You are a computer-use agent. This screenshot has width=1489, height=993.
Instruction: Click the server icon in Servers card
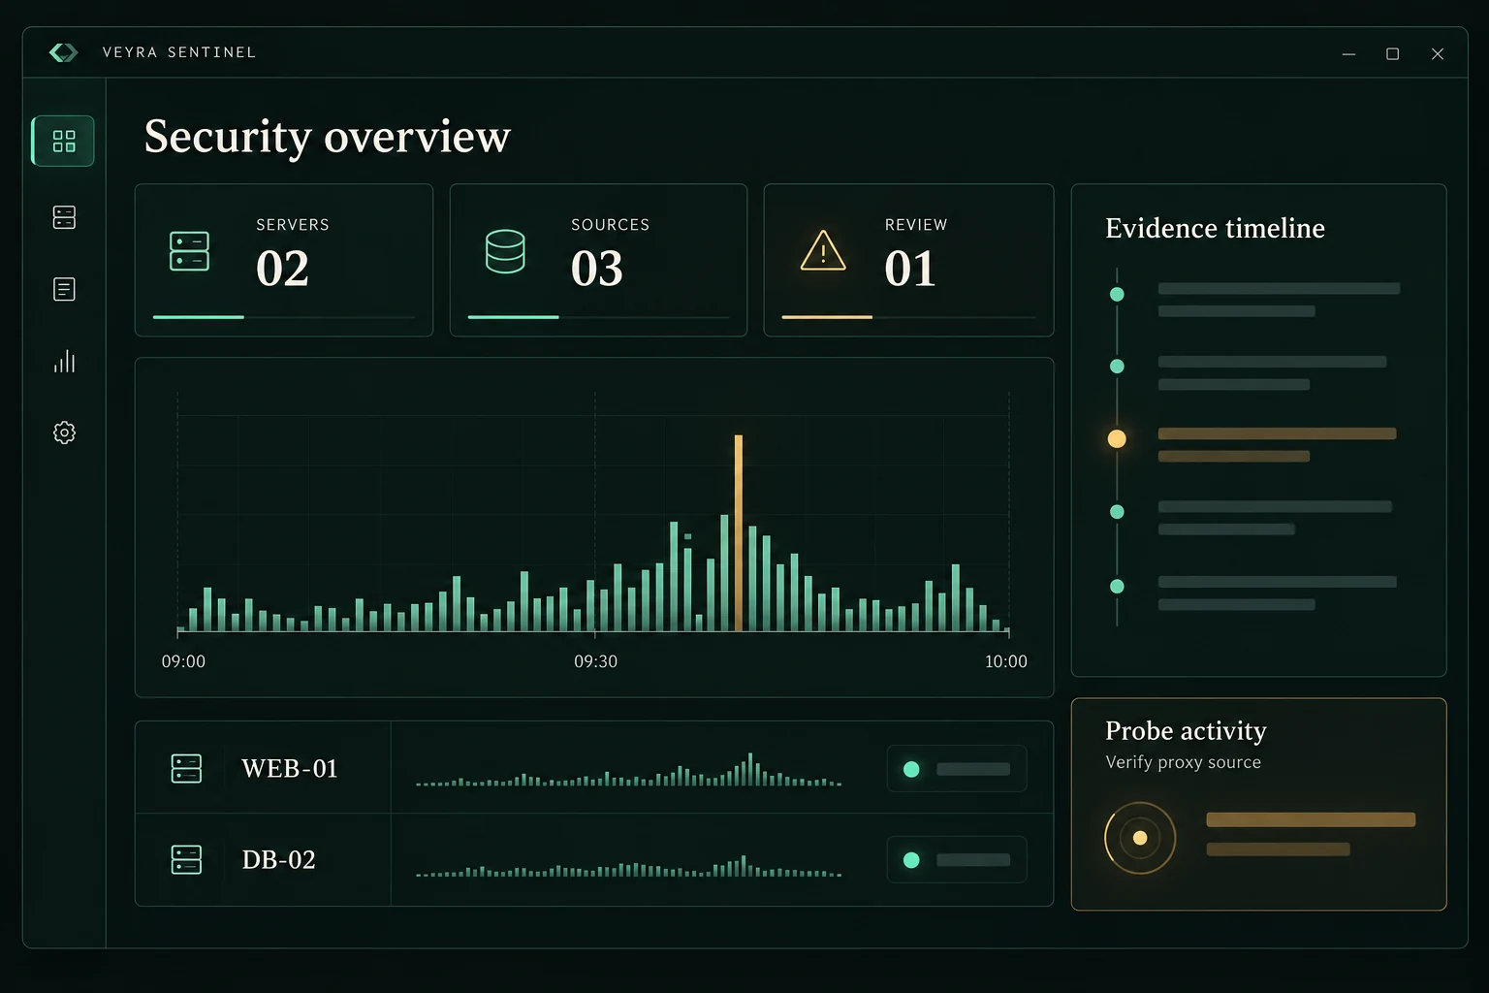pos(189,251)
